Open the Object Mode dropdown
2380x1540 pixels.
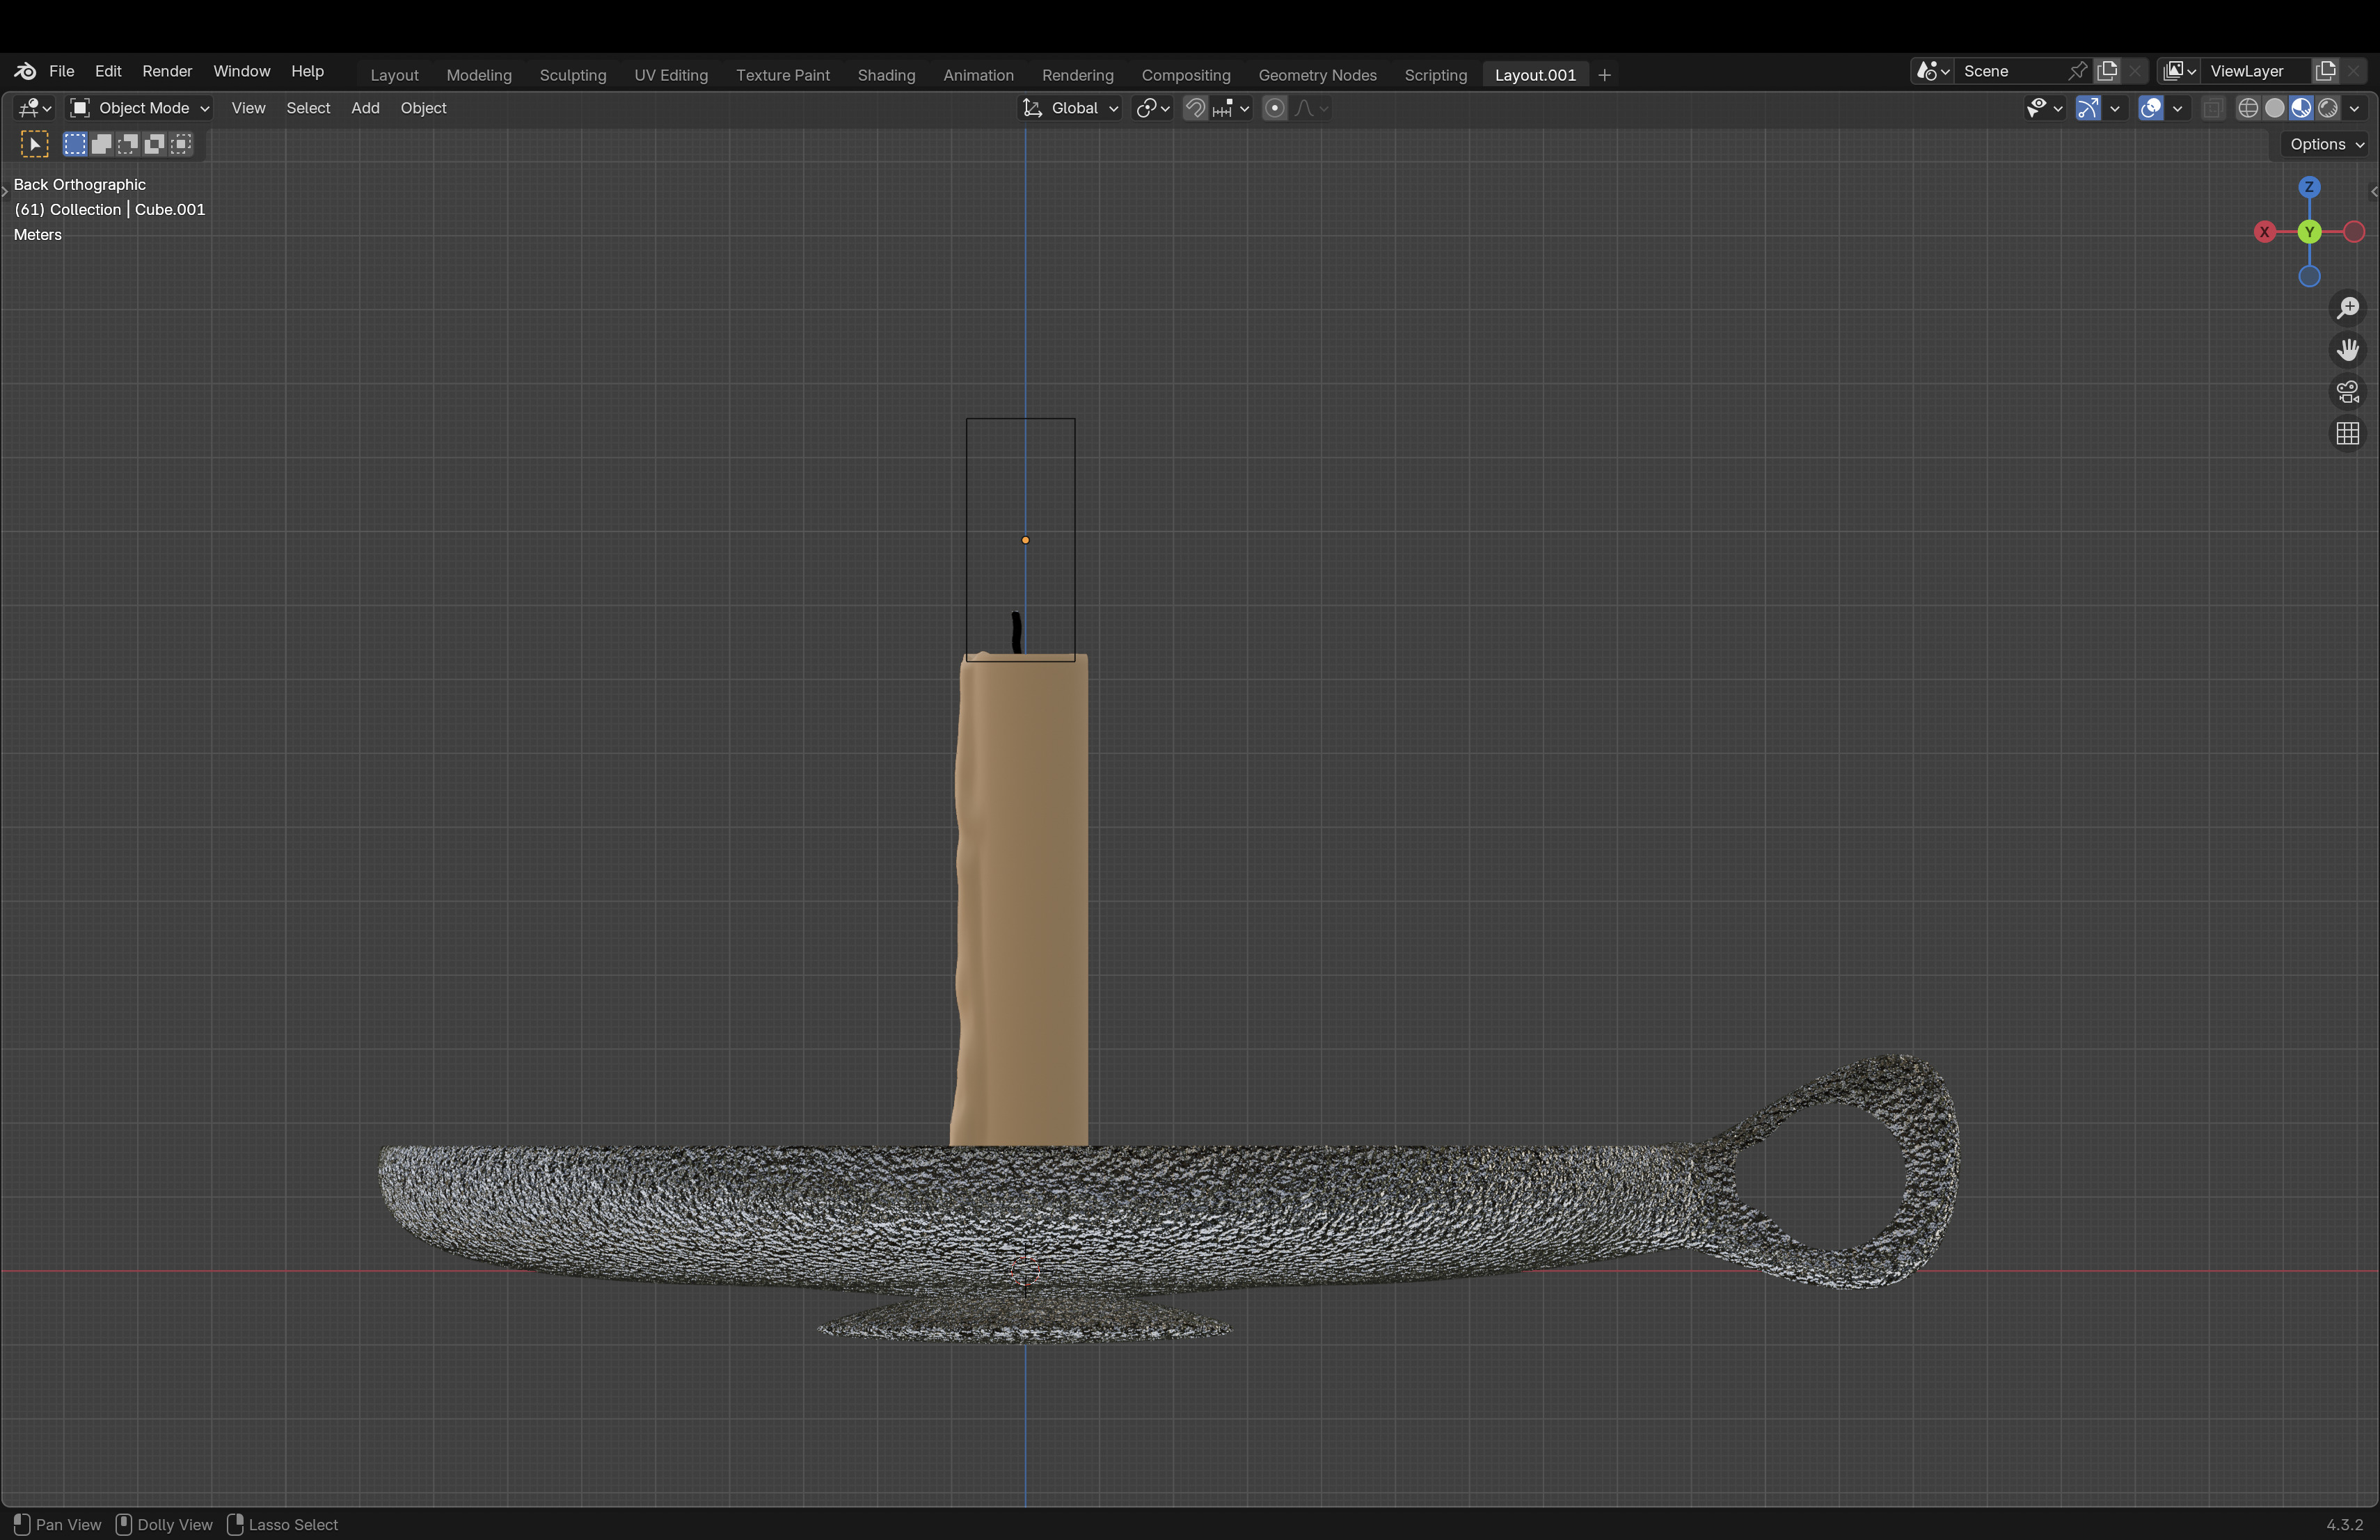click(x=140, y=108)
